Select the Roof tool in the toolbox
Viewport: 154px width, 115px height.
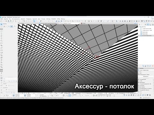pos(1,50)
